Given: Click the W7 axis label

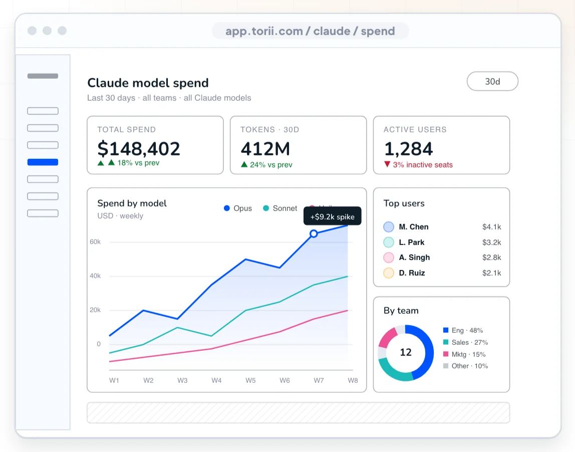Looking at the screenshot, I should click(319, 380).
